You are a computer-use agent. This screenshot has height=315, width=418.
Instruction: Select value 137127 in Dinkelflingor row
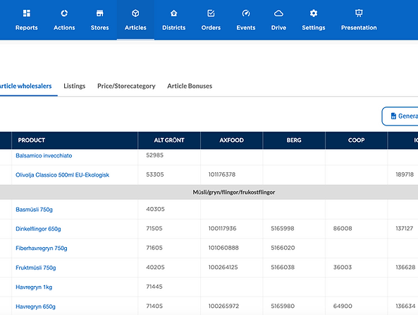click(x=404, y=228)
